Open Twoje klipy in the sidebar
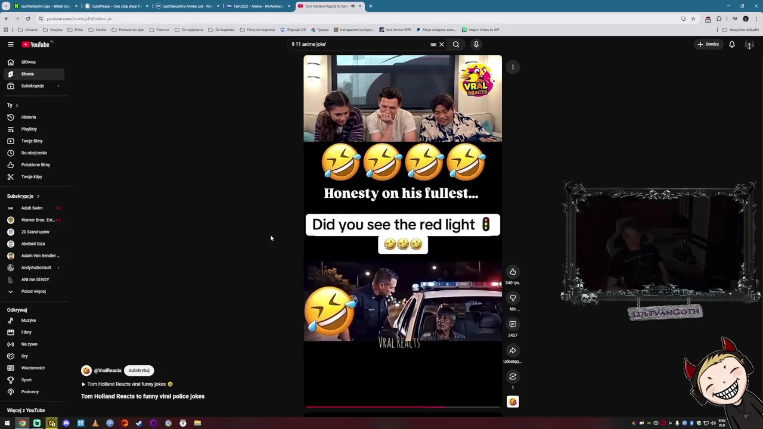Viewport: 763px width, 429px height. pyautogui.click(x=34, y=176)
